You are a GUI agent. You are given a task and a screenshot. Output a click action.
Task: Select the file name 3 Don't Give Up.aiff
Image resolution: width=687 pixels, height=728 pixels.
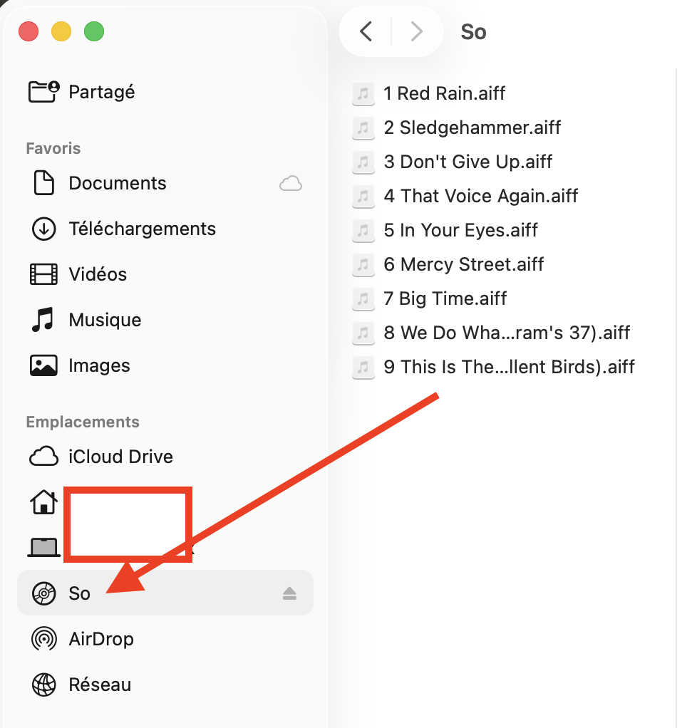468,162
